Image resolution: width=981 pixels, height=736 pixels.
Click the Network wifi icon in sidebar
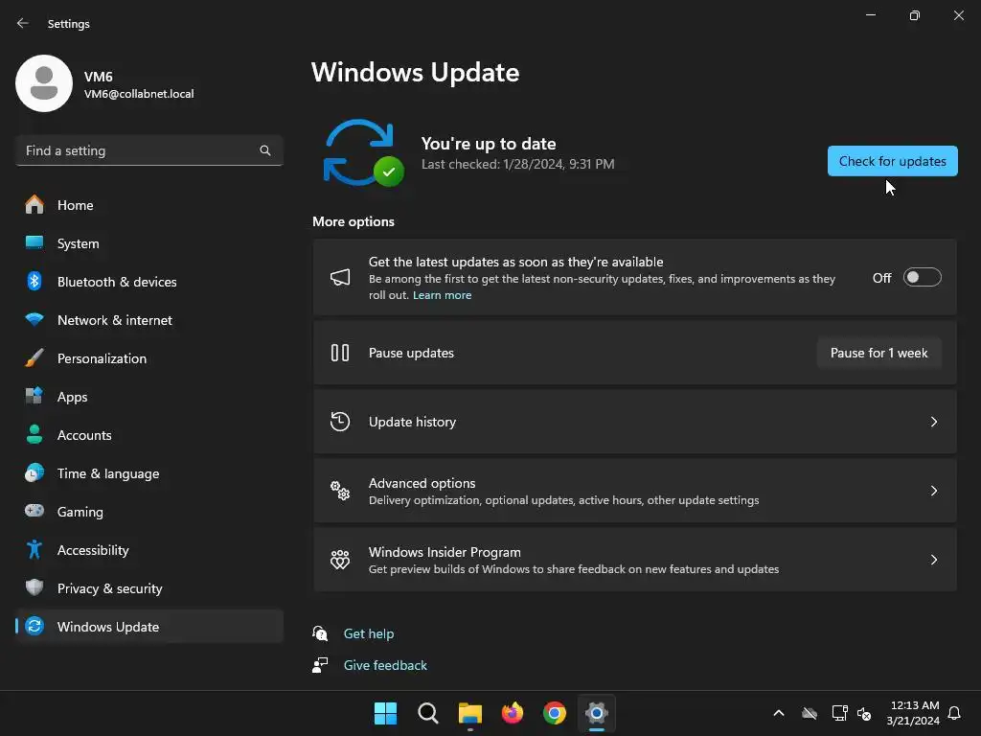pyautogui.click(x=34, y=320)
